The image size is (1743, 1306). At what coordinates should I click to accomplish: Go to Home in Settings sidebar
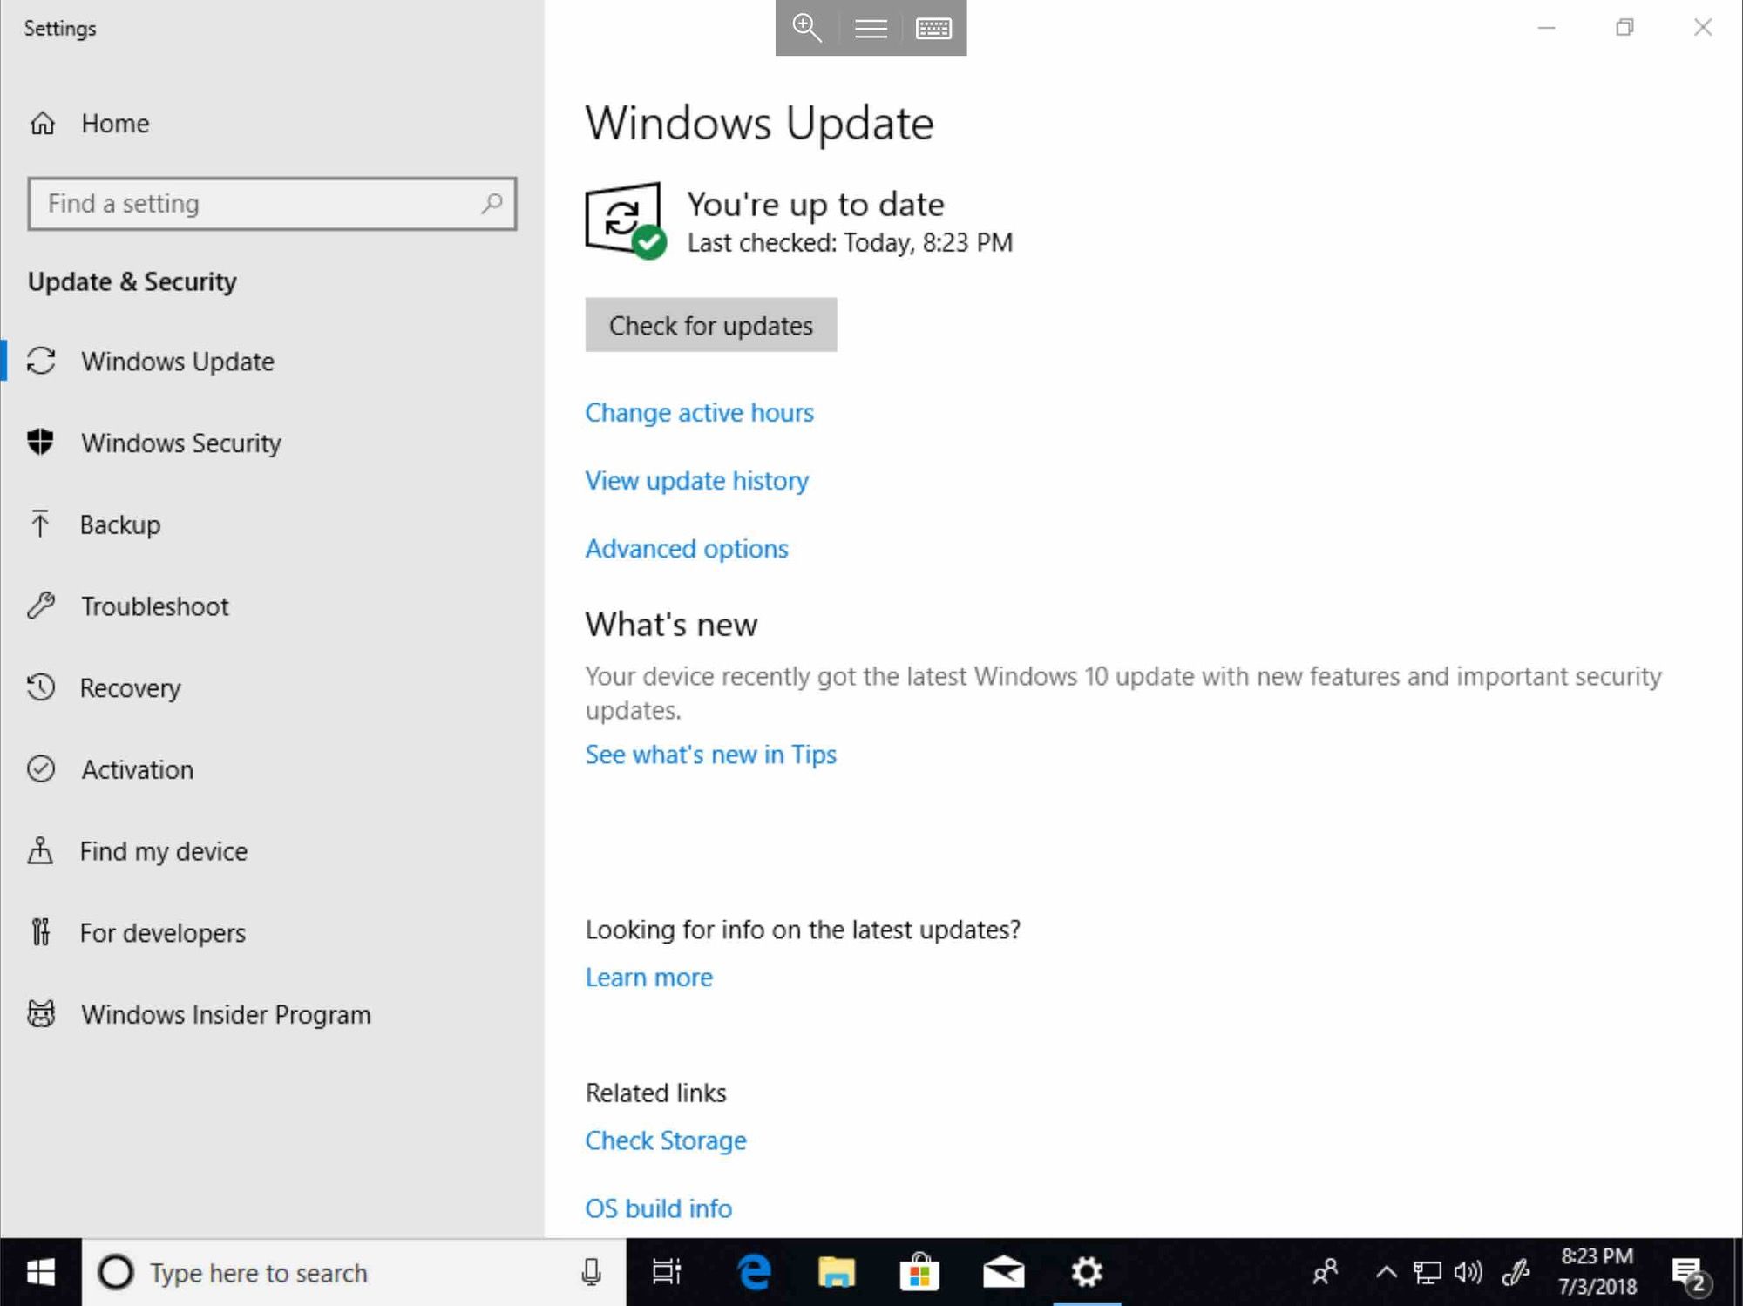pyautogui.click(x=115, y=124)
